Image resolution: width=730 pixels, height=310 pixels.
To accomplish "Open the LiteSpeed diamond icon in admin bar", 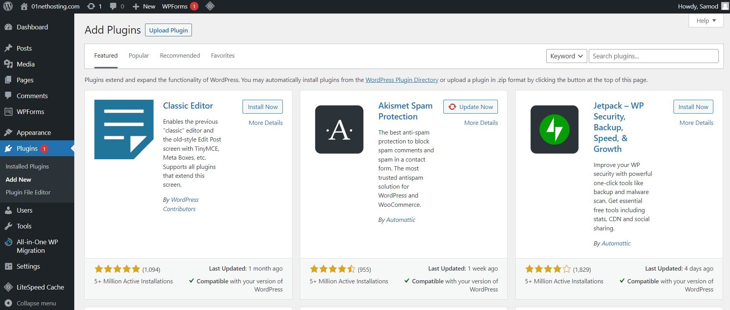I will pyautogui.click(x=210, y=6).
